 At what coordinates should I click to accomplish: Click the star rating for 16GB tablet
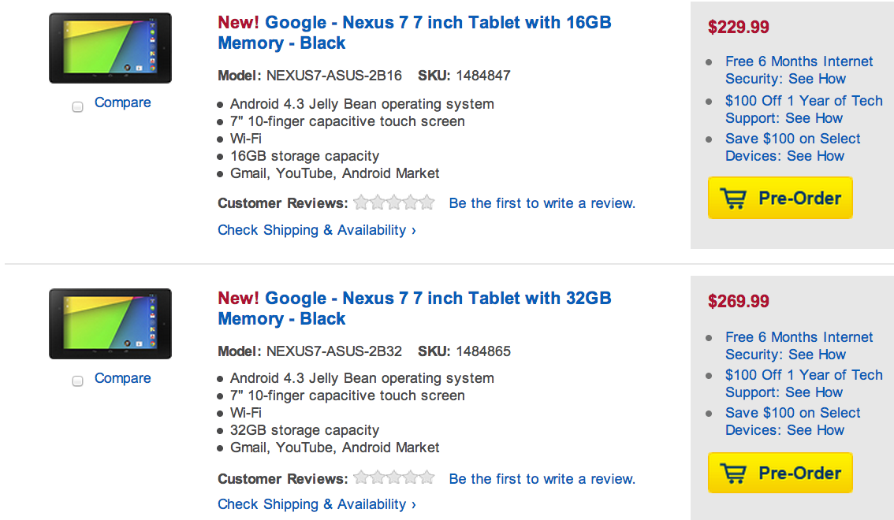[x=394, y=203]
